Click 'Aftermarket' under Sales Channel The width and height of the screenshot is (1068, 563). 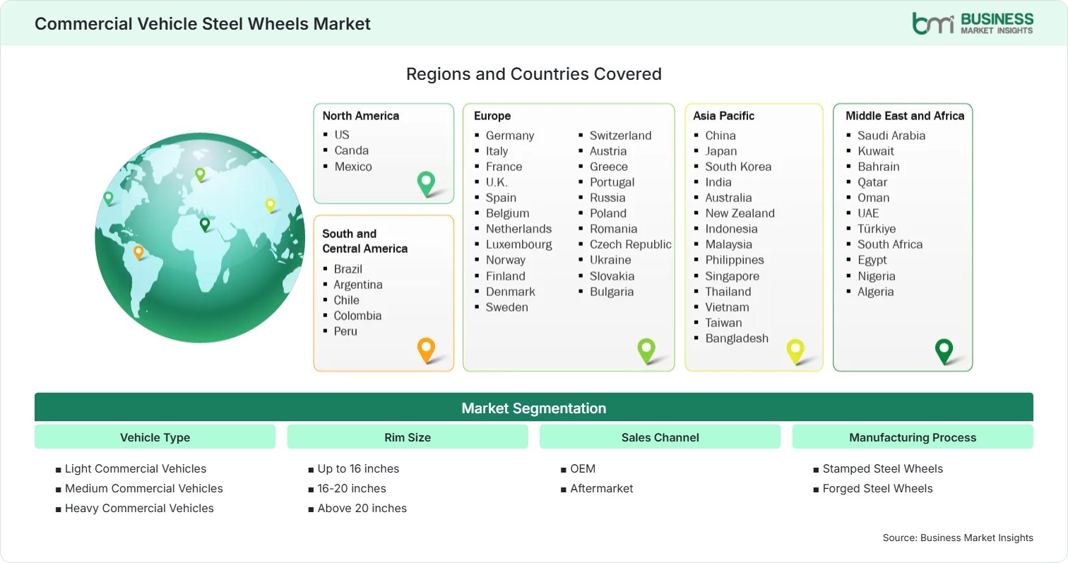coord(601,488)
